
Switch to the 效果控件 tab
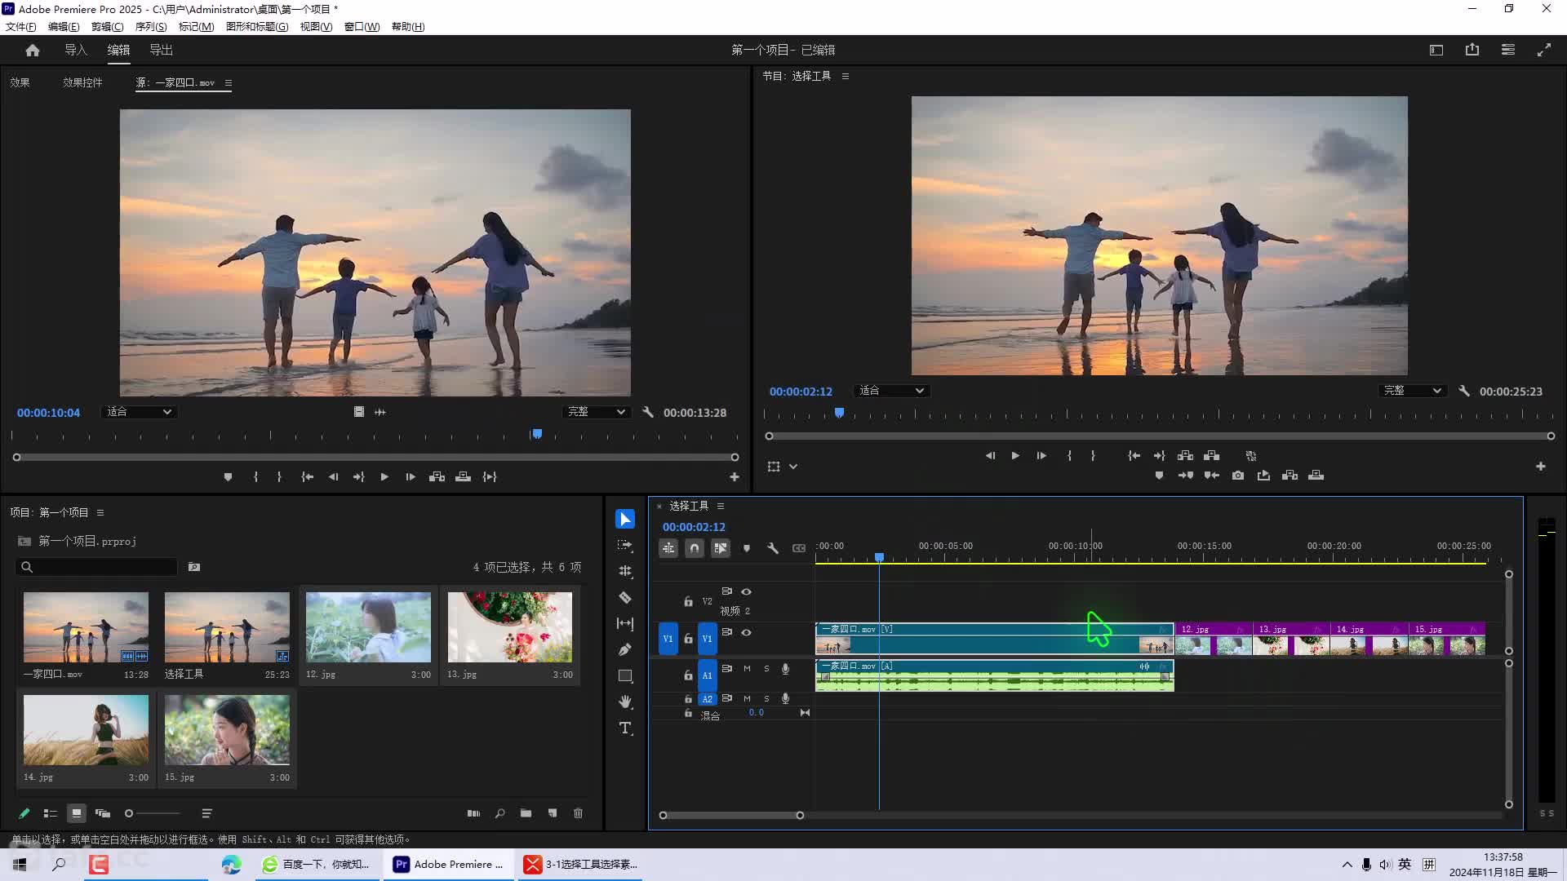82,82
